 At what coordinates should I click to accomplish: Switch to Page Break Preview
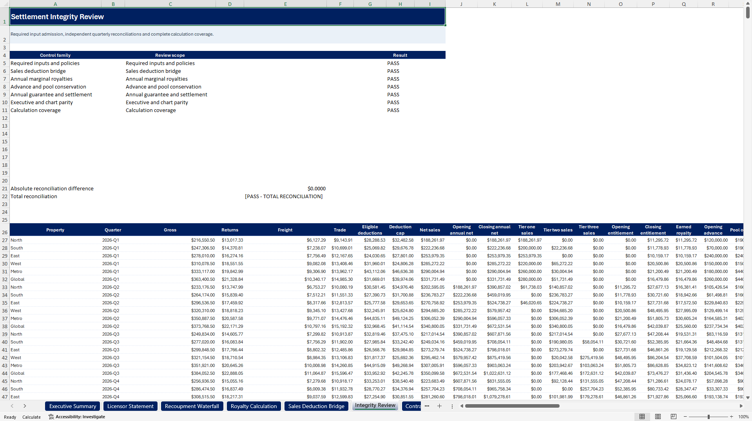point(674,417)
